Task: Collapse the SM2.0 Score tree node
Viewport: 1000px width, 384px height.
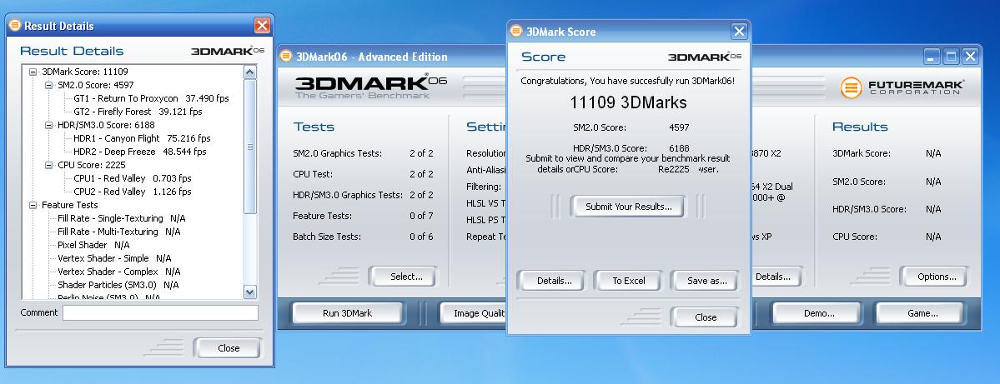Action: 49,85
